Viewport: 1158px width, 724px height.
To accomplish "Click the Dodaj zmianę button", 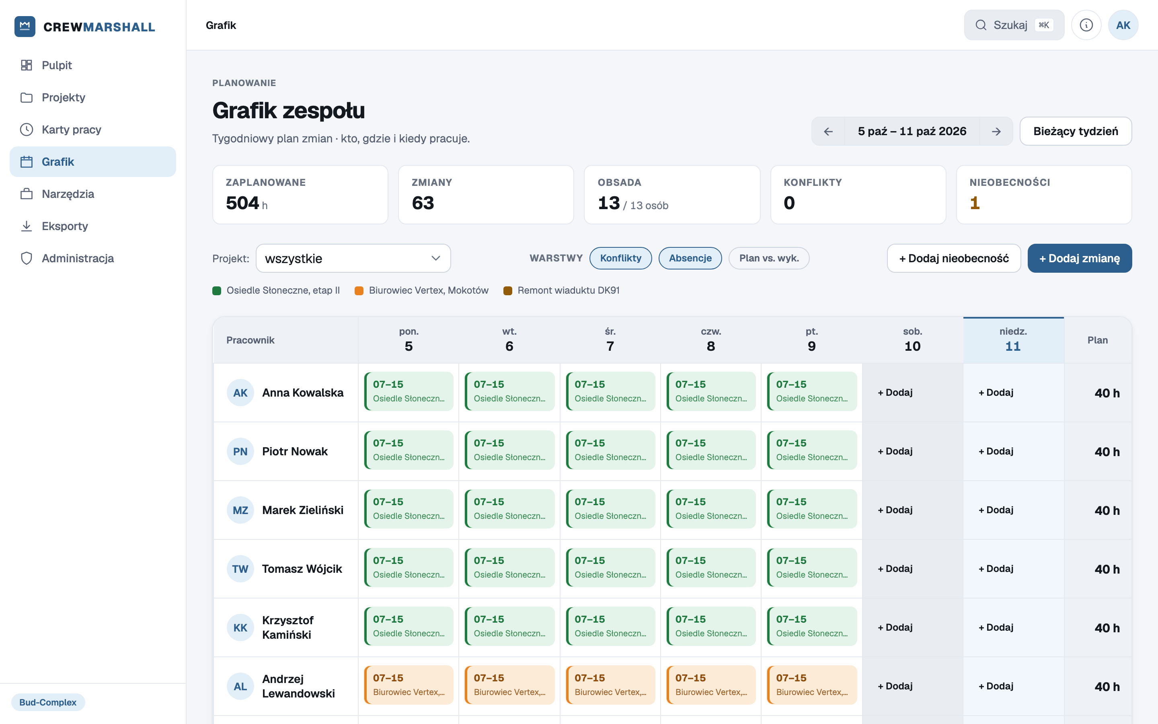I will (1080, 259).
